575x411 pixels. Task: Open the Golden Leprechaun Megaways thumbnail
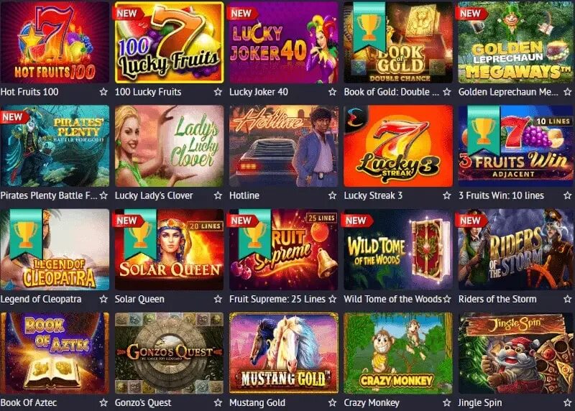point(515,42)
